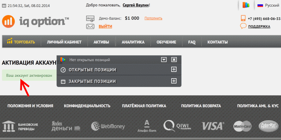The width and height of the screenshot is (281, 140).
Task: Click the Демо-баланс label
Action: pyautogui.click(x=110, y=18)
